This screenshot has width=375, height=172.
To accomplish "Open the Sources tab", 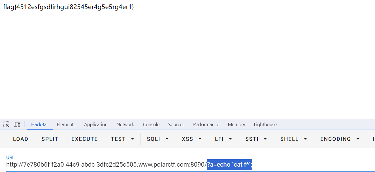I will click(x=176, y=124).
